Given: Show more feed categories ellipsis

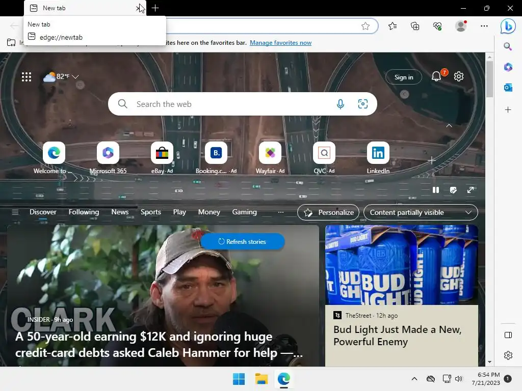Looking at the screenshot, I should tap(281, 212).
